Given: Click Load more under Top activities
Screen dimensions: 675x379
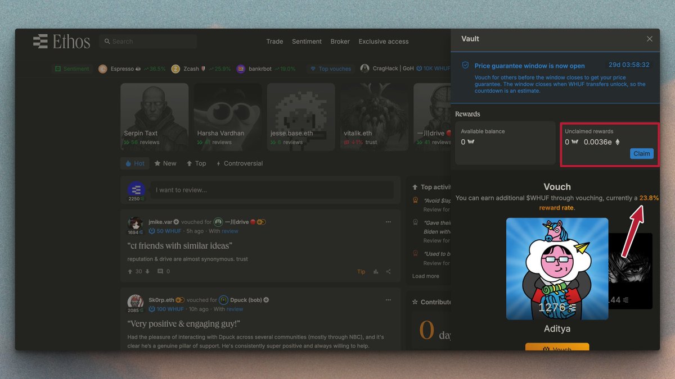Looking at the screenshot, I should 425,276.
